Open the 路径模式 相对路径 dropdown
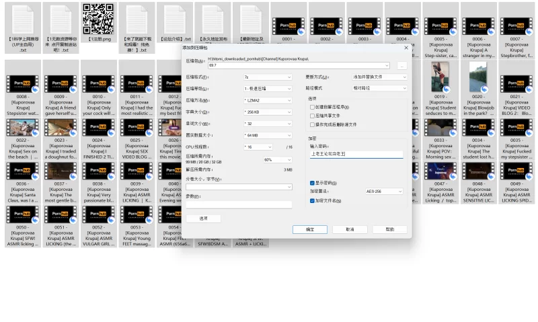This screenshot has height=322, width=538. (x=379, y=88)
